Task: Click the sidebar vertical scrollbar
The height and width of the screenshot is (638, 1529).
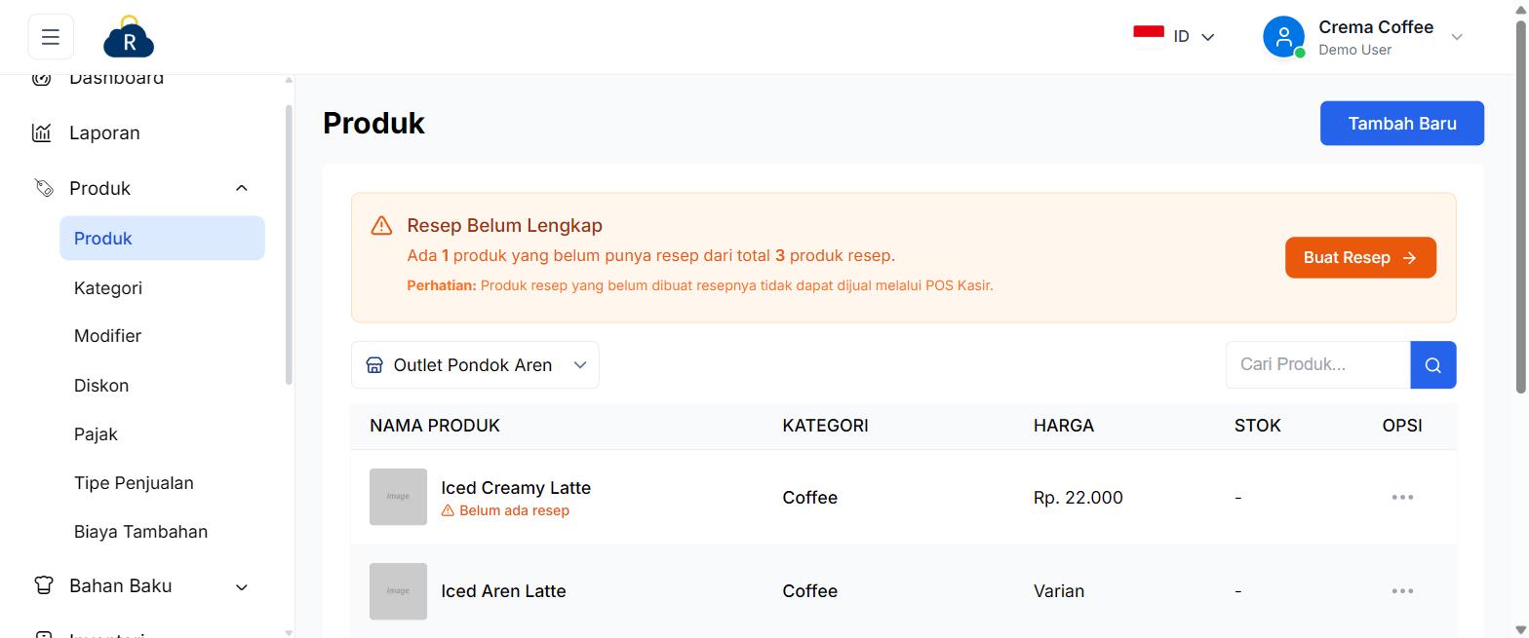Action: 289,244
